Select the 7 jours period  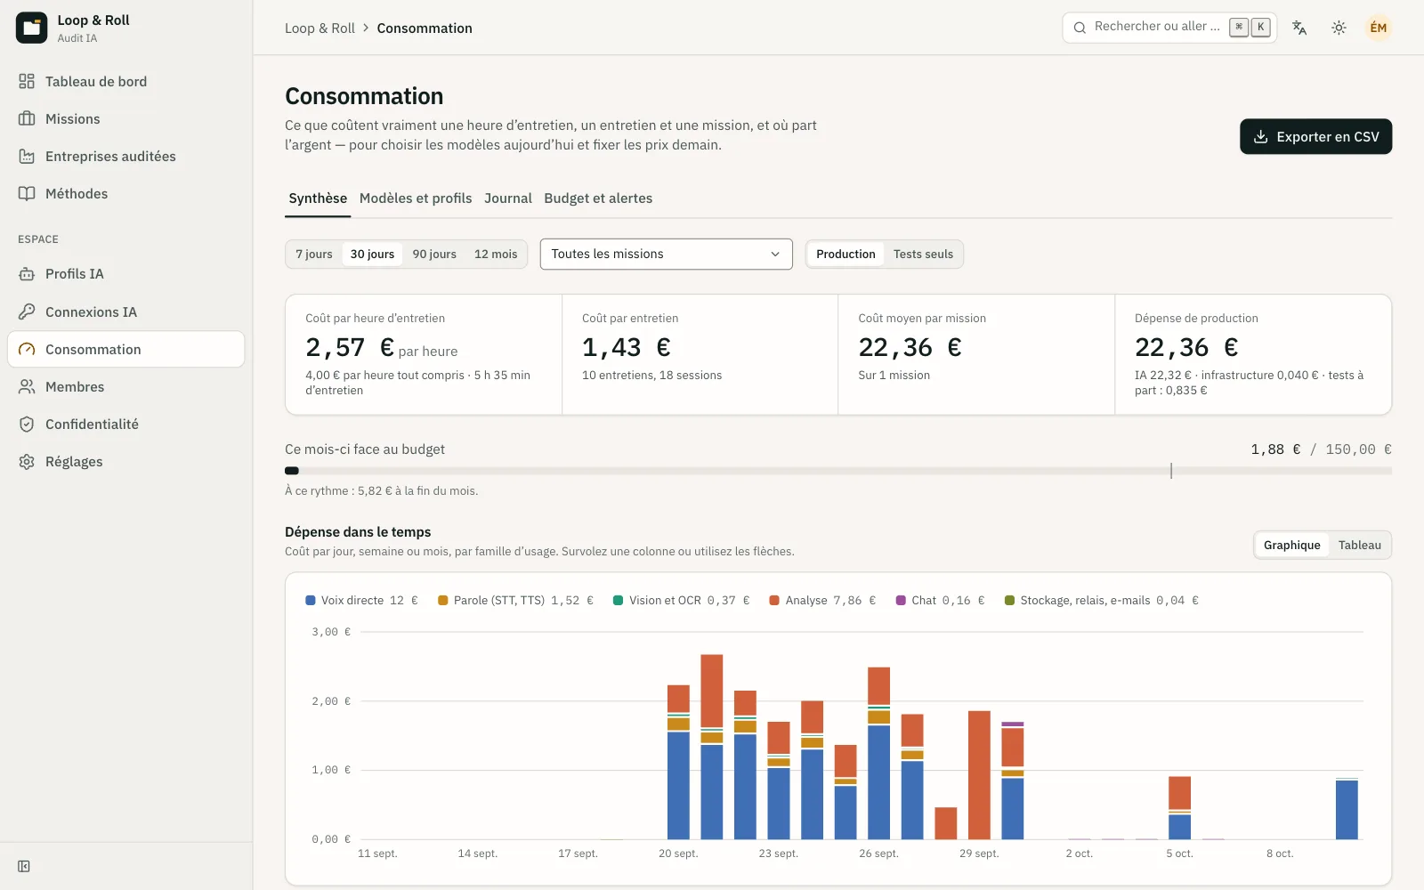(x=314, y=255)
